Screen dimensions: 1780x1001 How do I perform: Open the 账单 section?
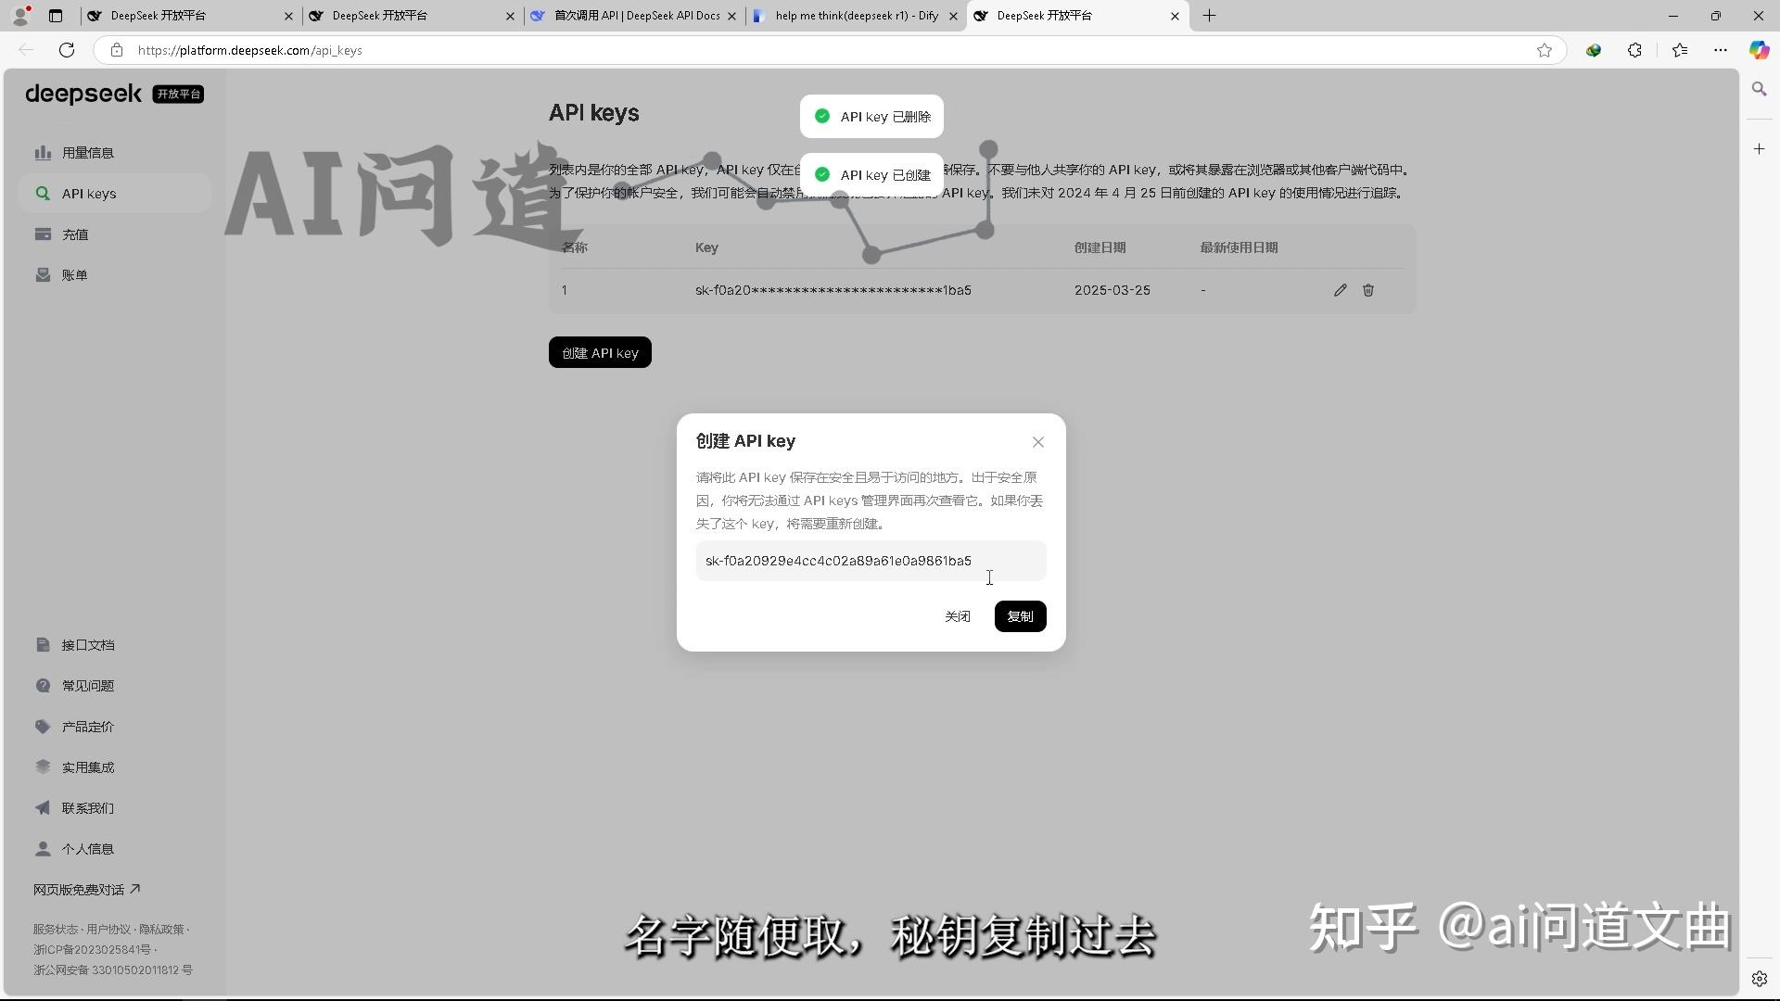click(x=75, y=274)
